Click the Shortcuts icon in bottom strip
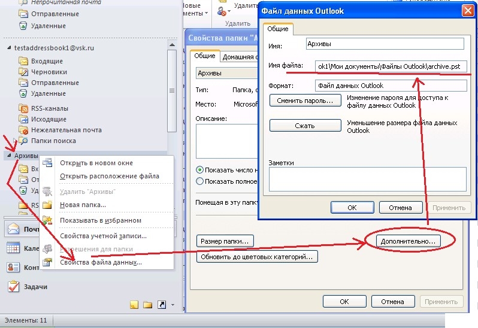 [x=161, y=305]
